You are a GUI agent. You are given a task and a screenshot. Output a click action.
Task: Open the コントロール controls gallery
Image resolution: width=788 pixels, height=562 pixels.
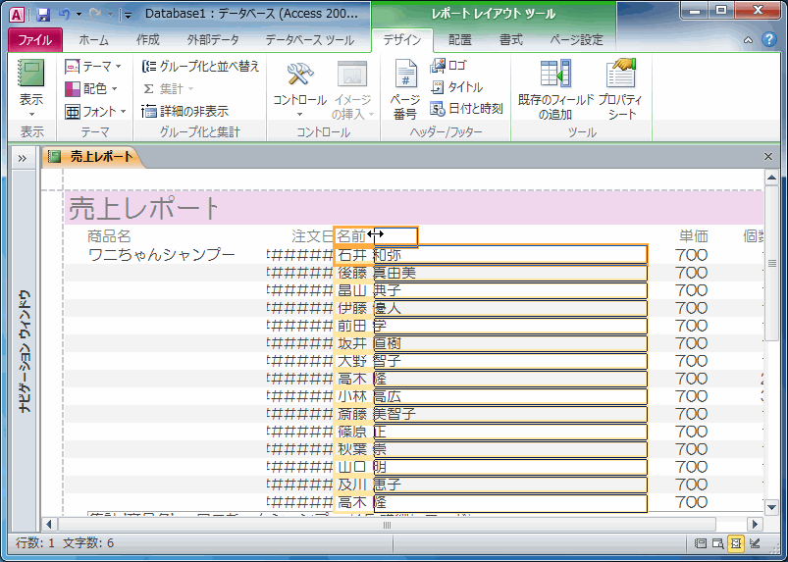(x=299, y=89)
